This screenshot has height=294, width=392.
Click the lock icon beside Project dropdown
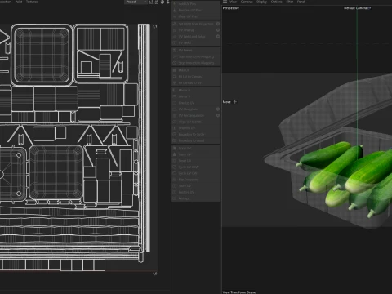(157, 2)
